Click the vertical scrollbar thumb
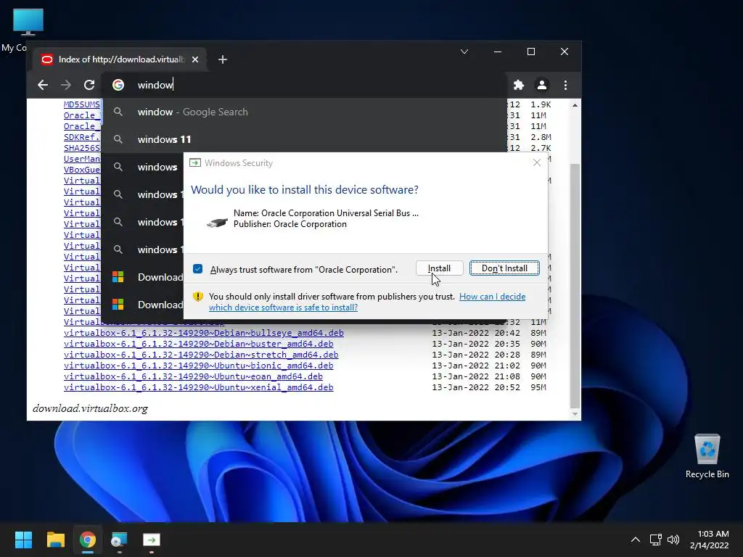Viewport: 743px width, 557px height. tap(575, 284)
